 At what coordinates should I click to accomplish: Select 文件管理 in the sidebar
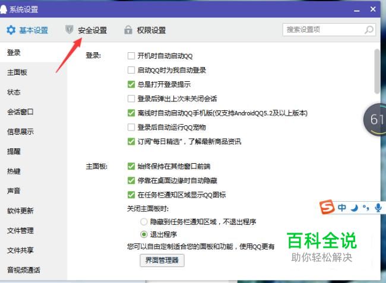(33, 231)
